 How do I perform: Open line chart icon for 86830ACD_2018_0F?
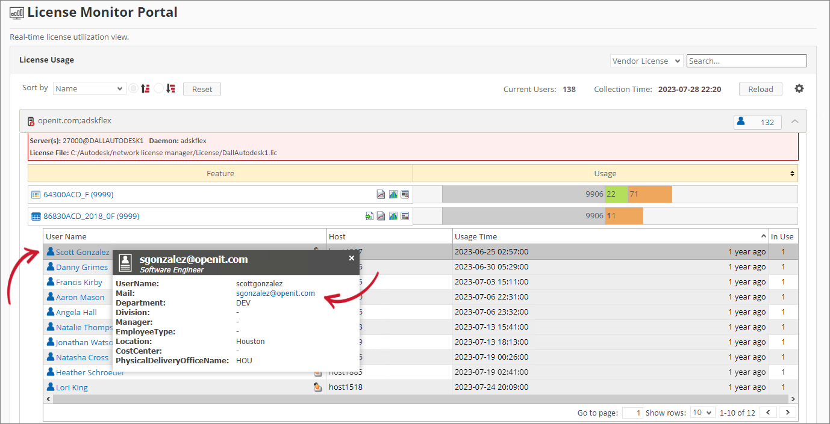pyautogui.click(x=381, y=216)
